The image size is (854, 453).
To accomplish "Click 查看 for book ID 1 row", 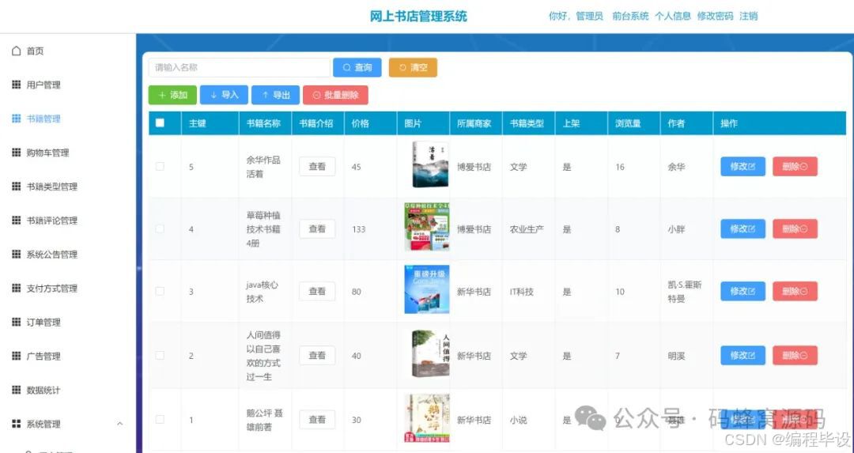I will click(317, 419).
